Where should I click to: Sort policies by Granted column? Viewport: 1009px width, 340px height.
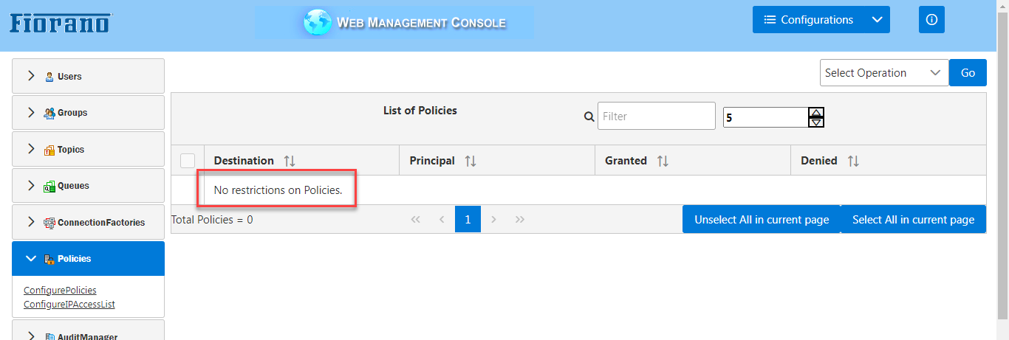pos(663,161)
